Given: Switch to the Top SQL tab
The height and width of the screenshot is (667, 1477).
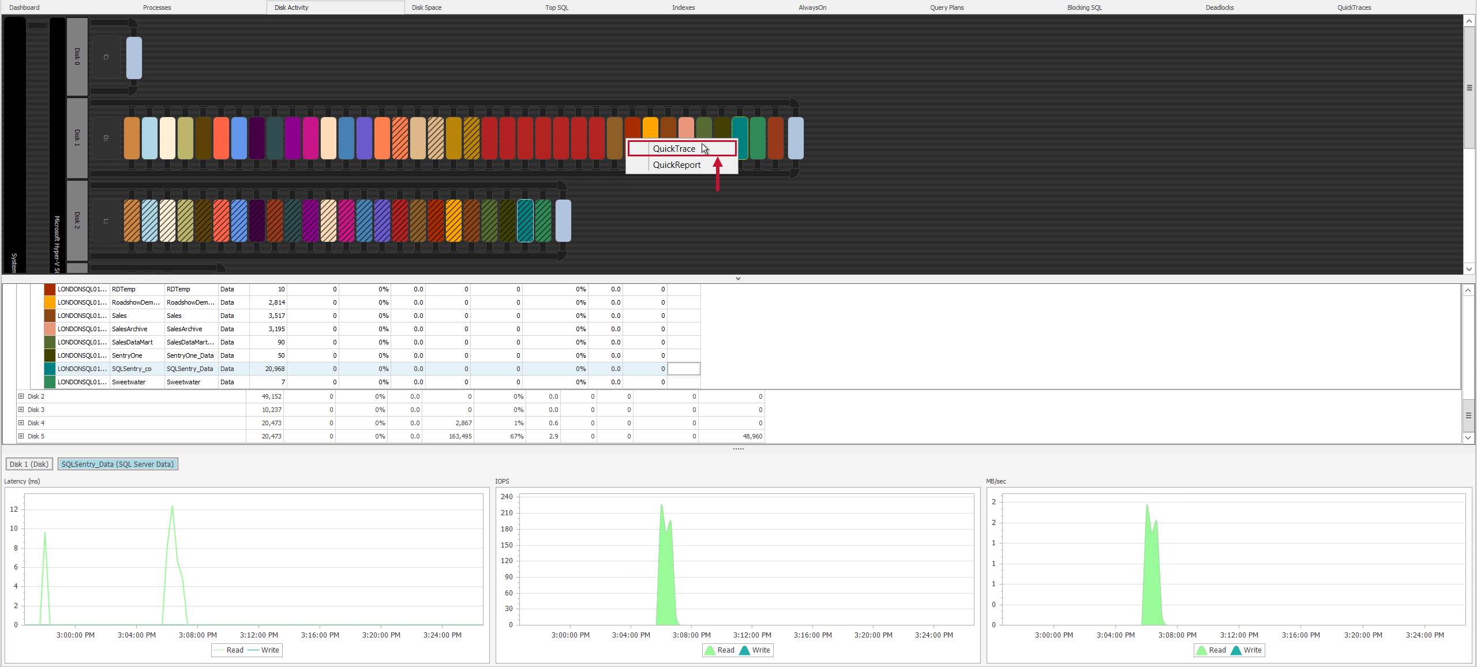Looking at the screenshot, I should 556,7.
